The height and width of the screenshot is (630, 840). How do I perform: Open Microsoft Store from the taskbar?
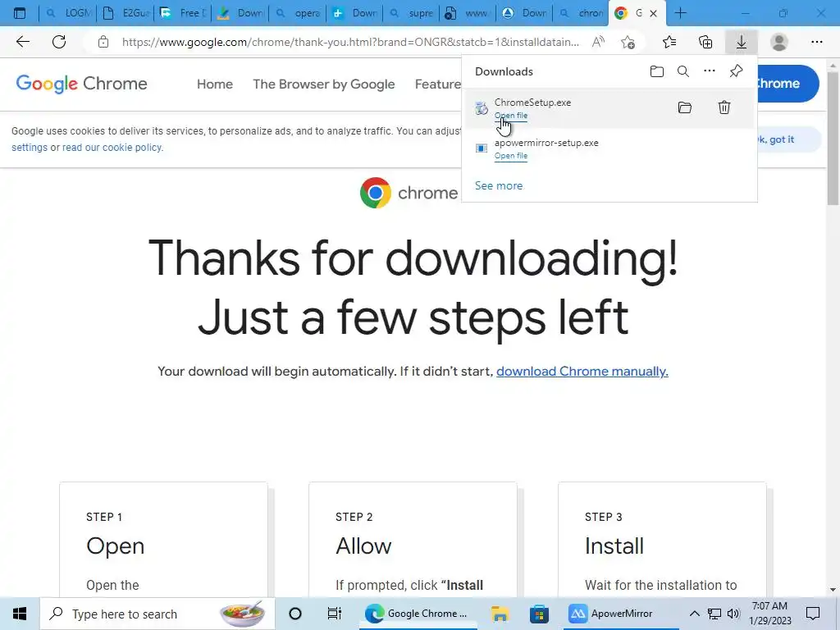click(x=539, y=614)
